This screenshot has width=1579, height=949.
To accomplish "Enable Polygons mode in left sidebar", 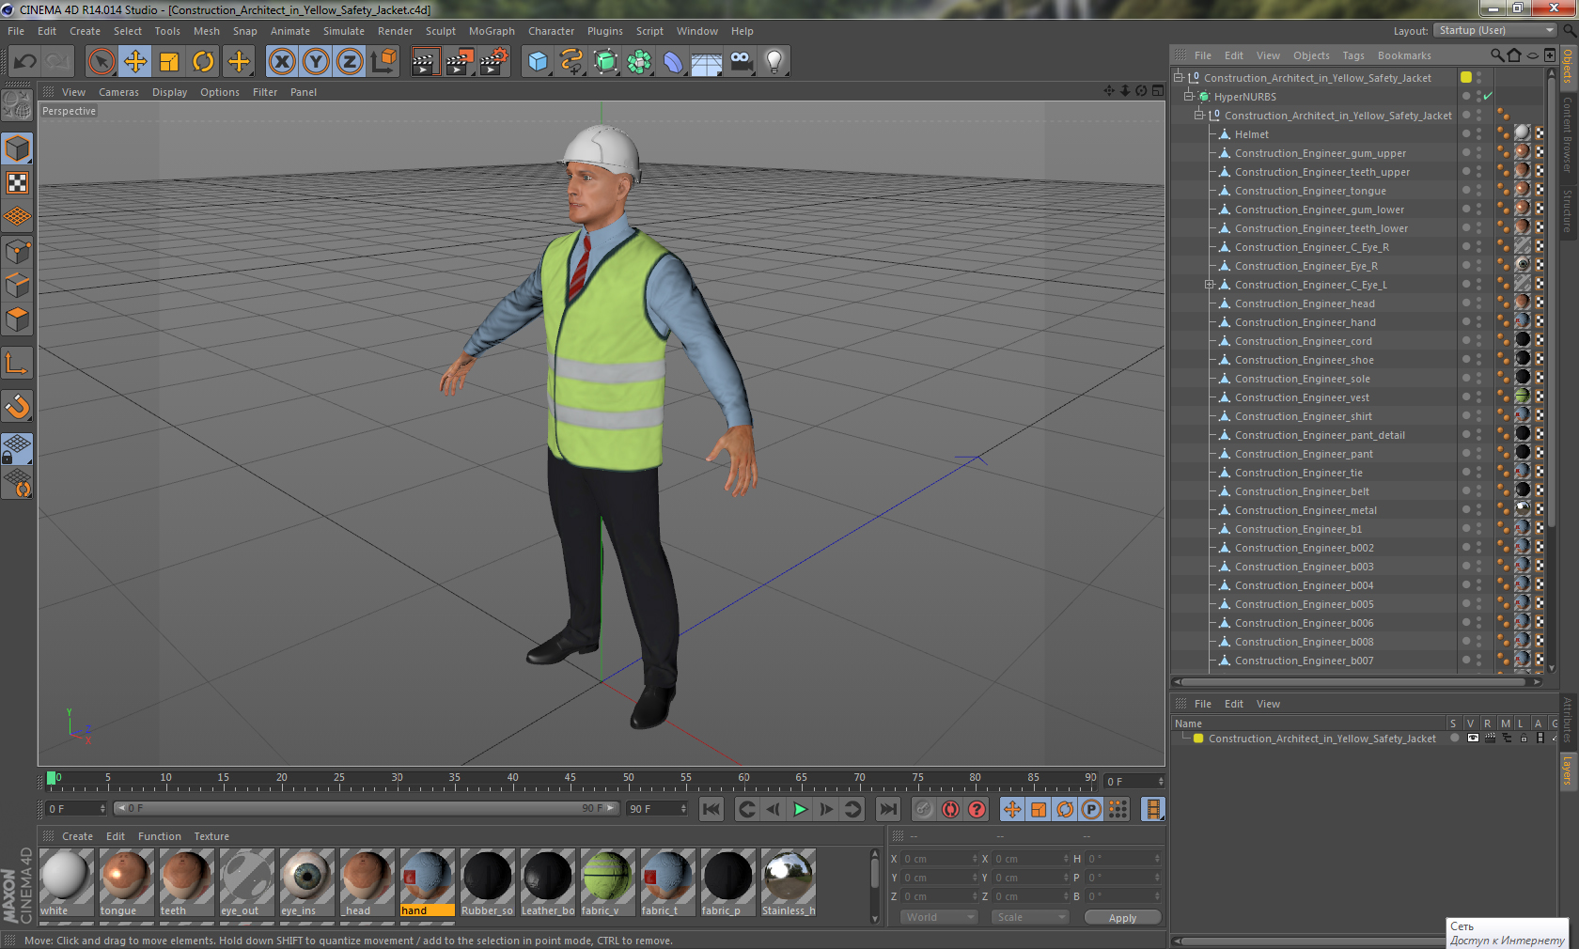I will [18, 319].
